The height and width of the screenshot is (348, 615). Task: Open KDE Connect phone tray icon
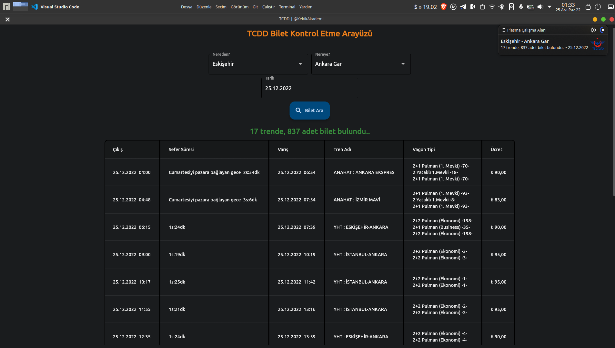coord(511,7)
